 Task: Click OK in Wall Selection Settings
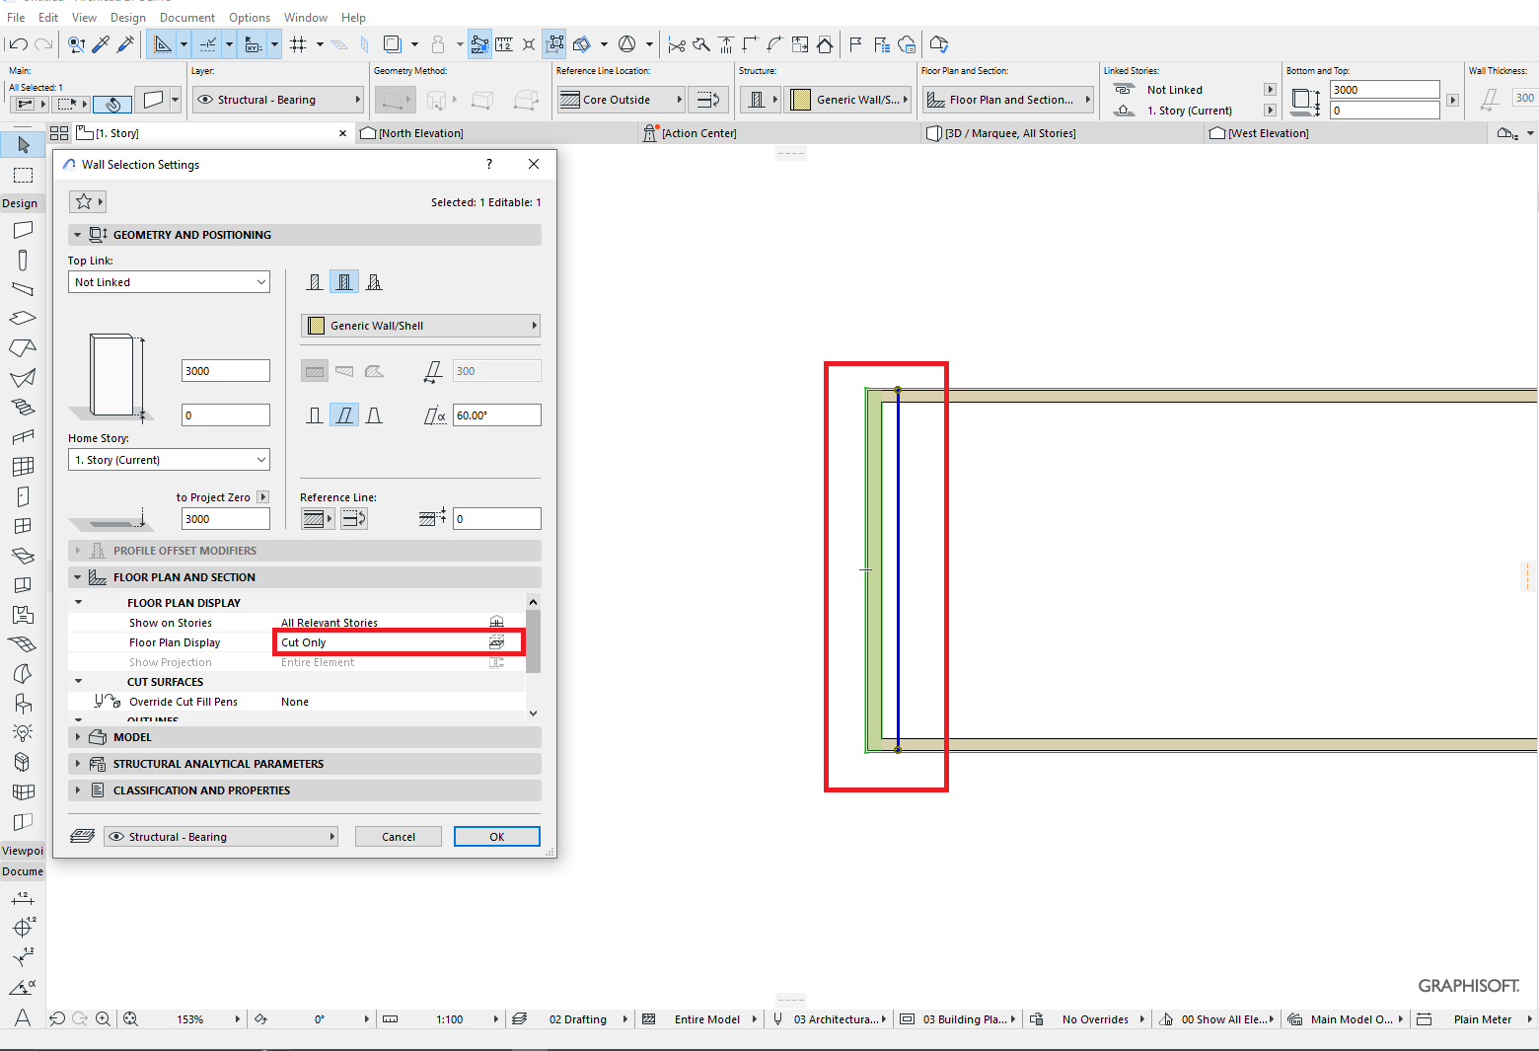coord(496,836)
